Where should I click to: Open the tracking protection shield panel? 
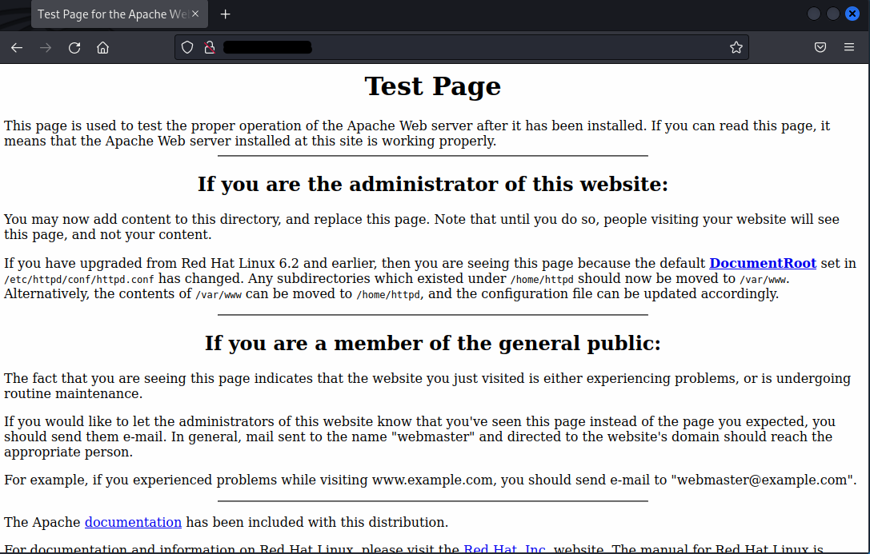click(x=187, y=48)
